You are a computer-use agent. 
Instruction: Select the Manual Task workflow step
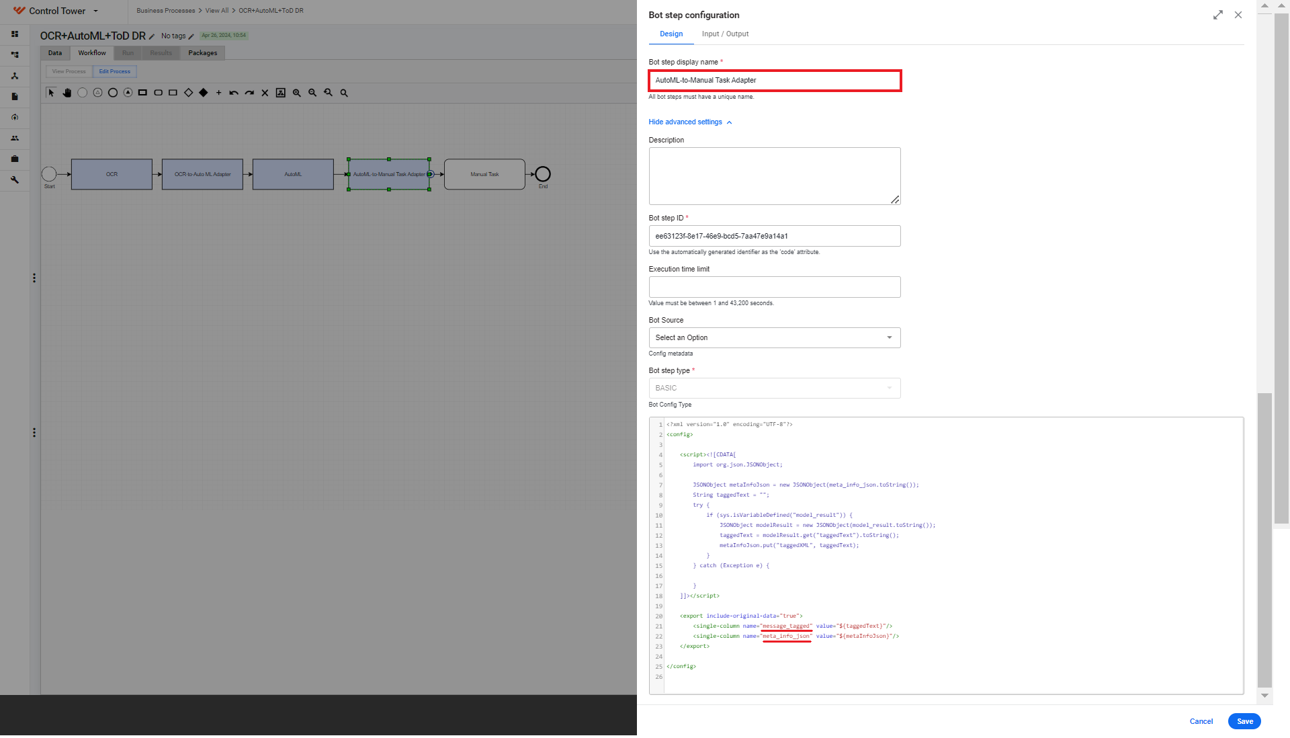pos(484,174)
